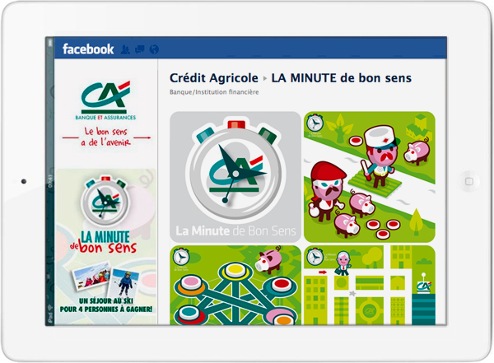Click the Banque/Institution financière category link

tap(214, 92)
